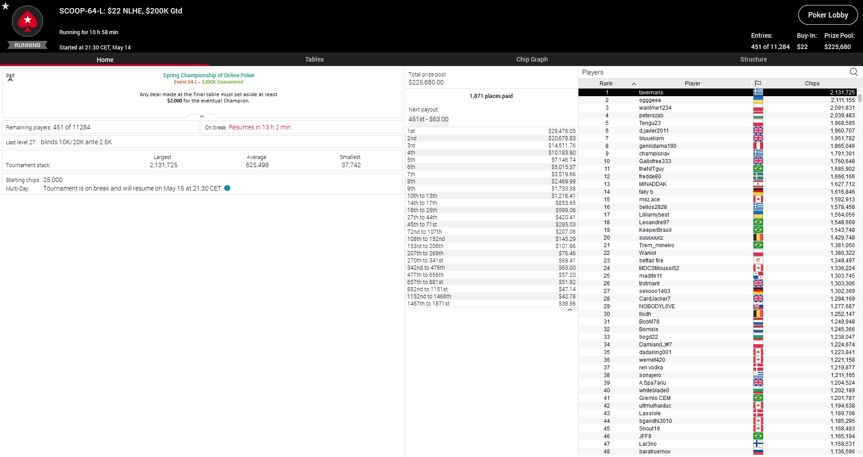Click average stack value 625,498

point(257,165)
